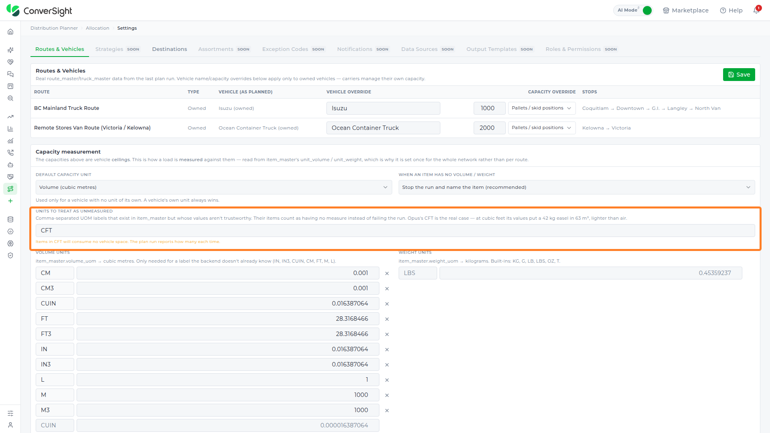Screen dimensions: 770x433
Task: Click the CFT unmeasured units field
Action: click(395, 231)
